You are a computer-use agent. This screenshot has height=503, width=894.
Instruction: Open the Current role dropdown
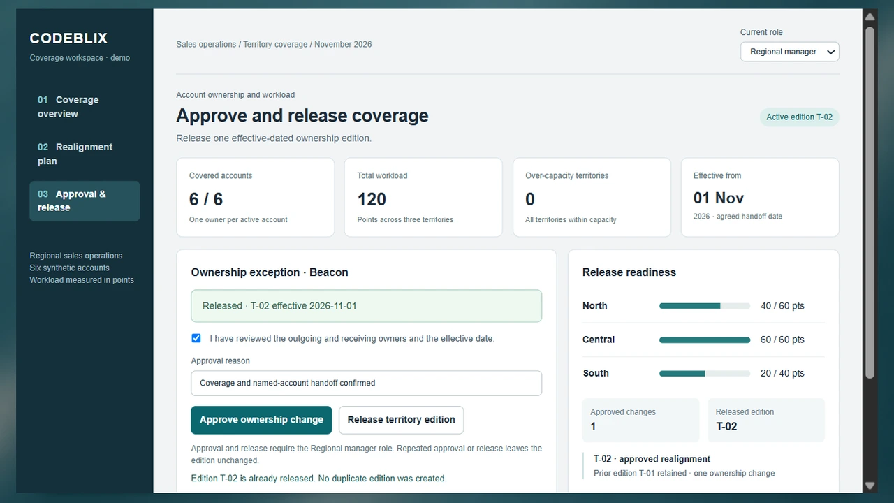789,52
